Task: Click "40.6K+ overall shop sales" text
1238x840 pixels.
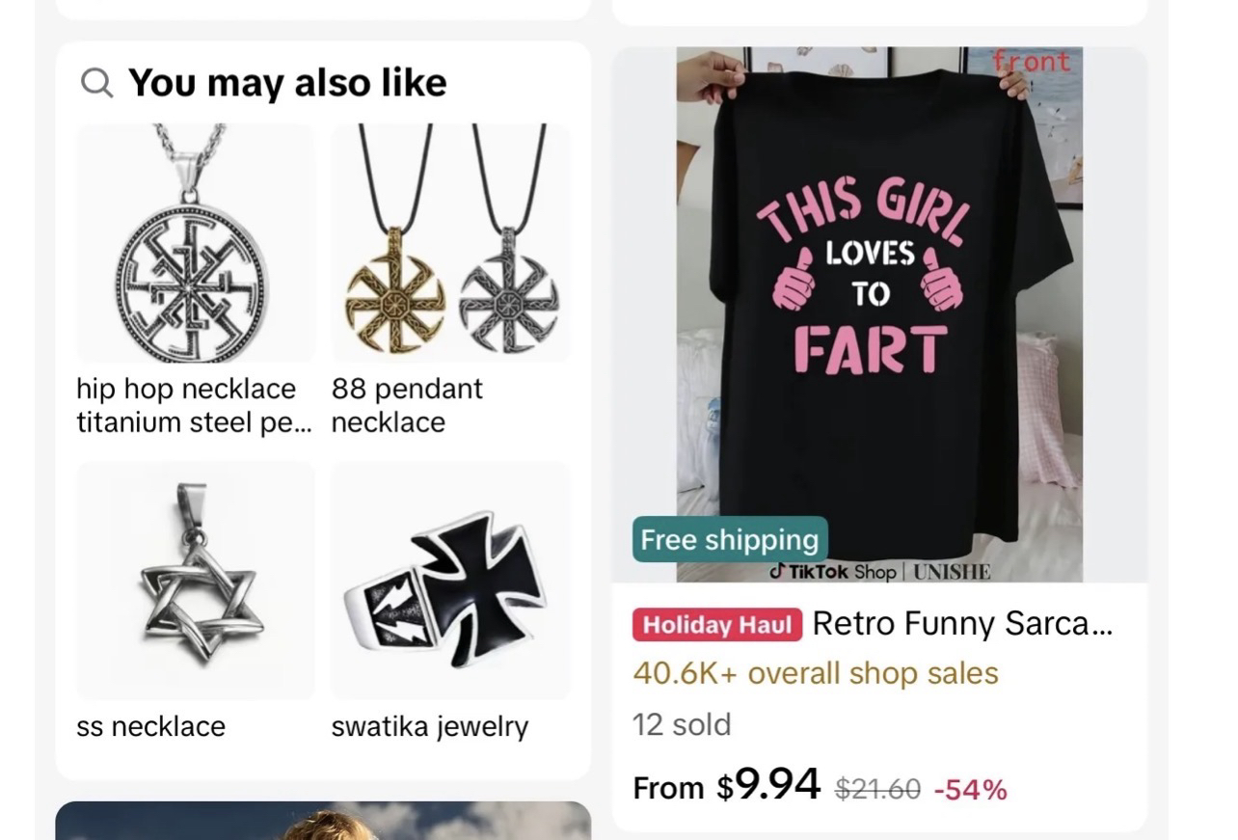Action: 815,673
